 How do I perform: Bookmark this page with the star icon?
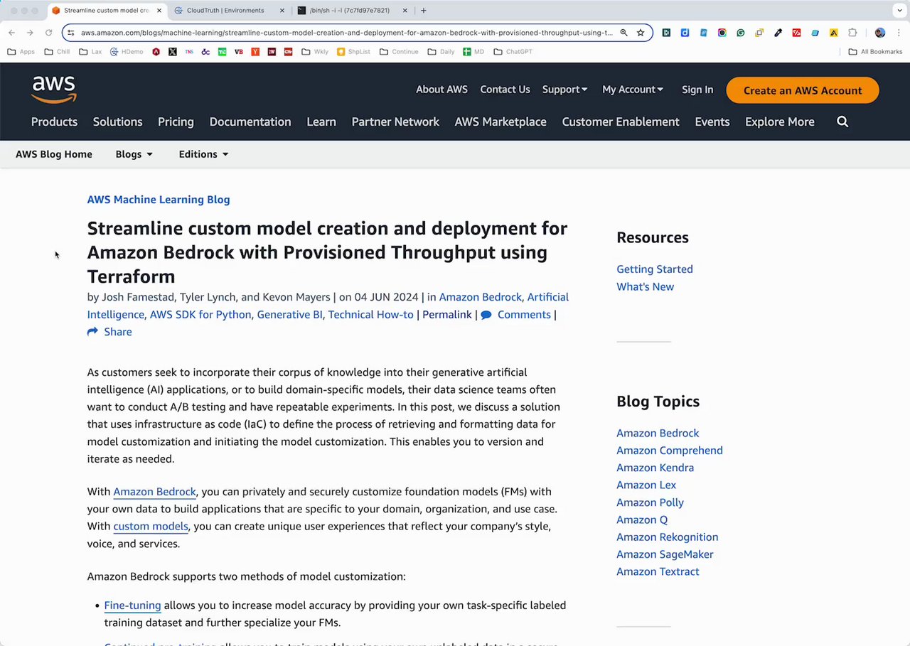(641, 33)
